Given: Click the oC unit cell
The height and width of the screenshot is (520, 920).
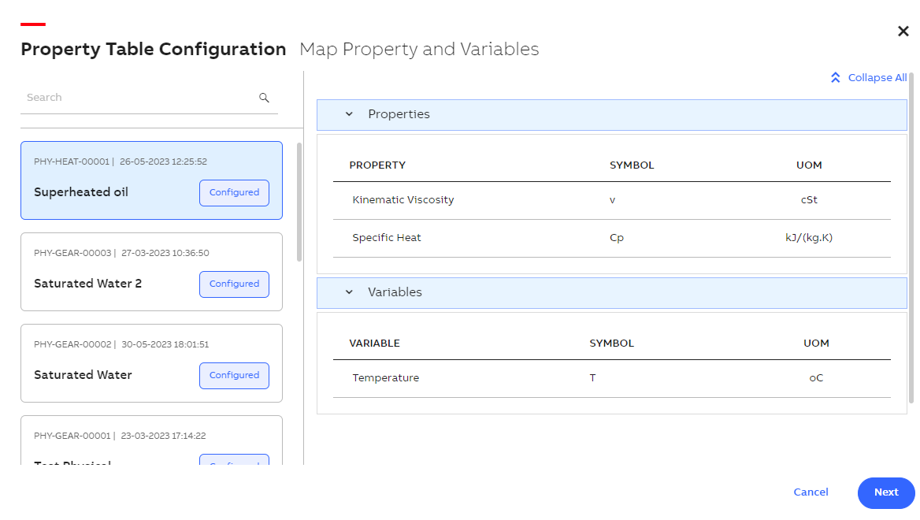Looking at the screenshot, I should click(x=816, y=378).
